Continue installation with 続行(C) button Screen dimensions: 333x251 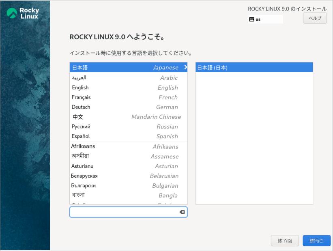[316, 241]
